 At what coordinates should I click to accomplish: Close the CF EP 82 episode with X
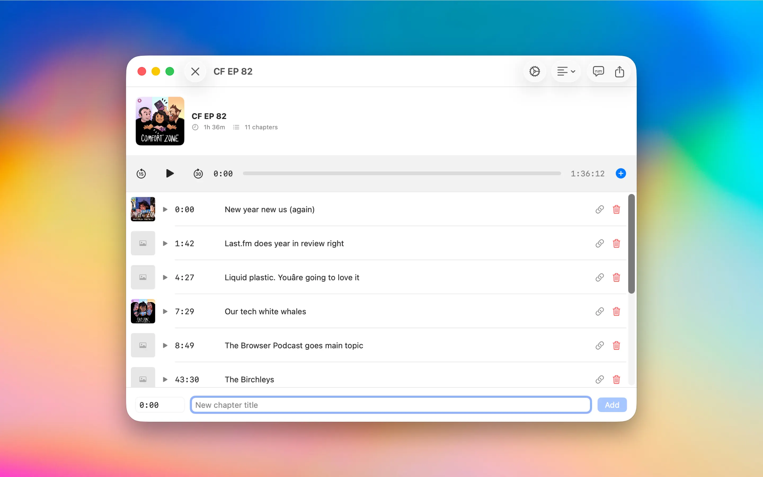[x=195, y=72]
